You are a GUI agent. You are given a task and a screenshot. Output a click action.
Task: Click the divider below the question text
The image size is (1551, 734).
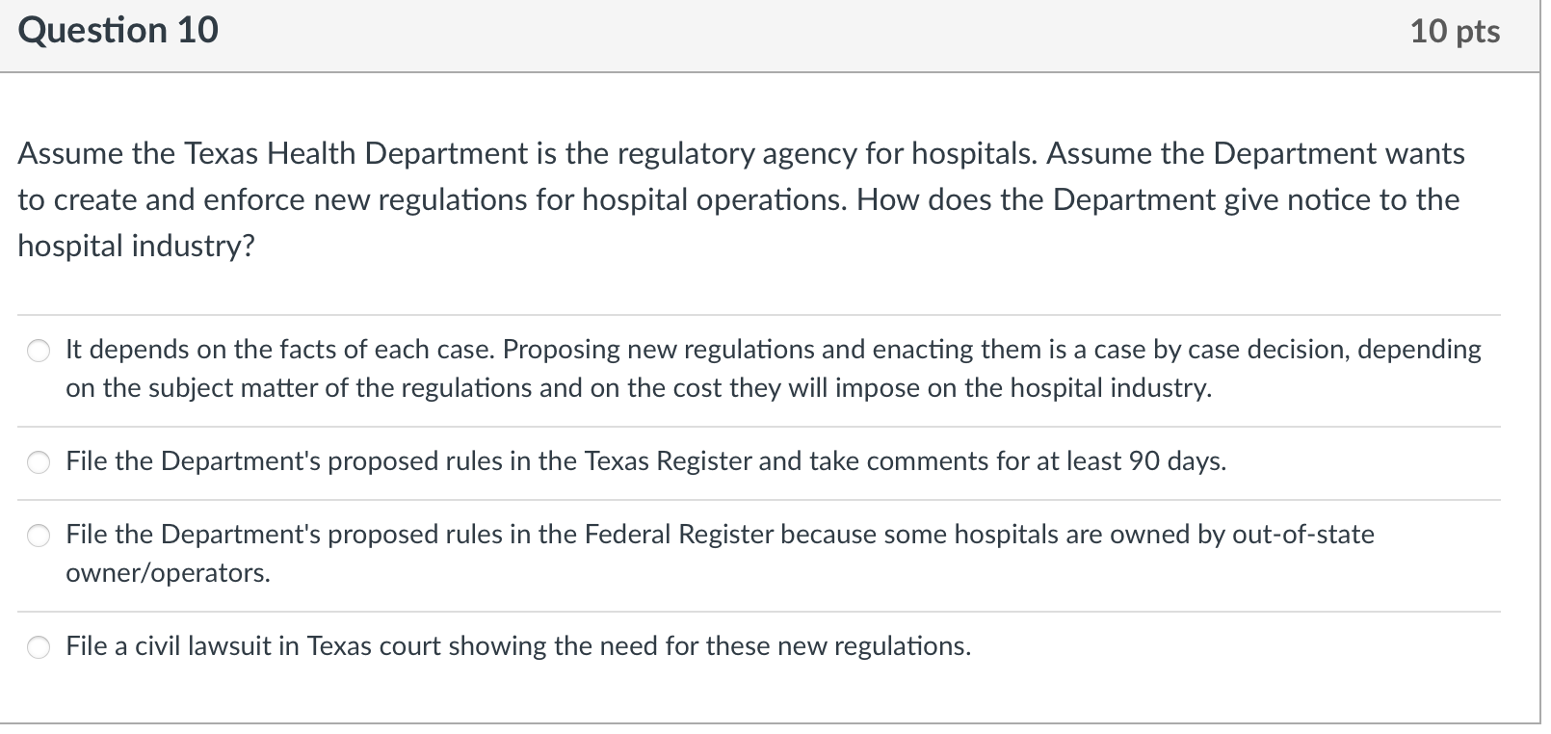click(x=761, y=313)
